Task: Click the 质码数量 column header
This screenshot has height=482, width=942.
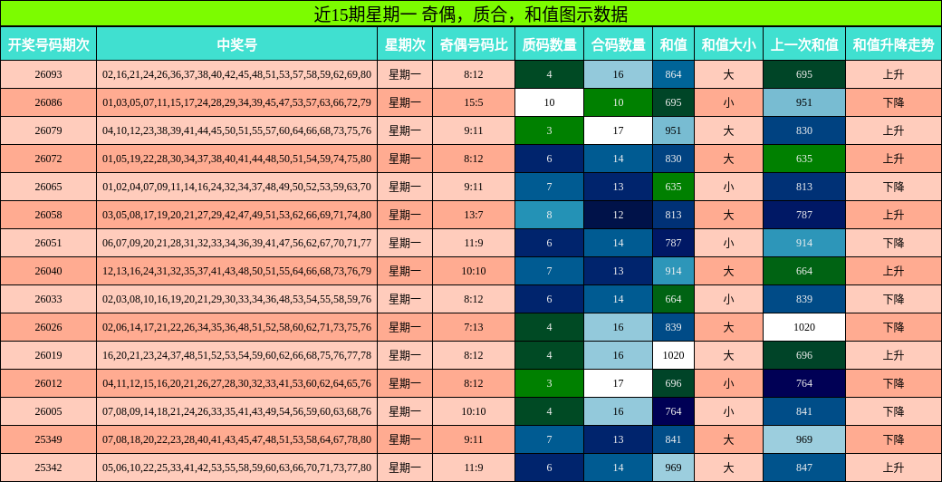Action: click(x=549, y=43)
